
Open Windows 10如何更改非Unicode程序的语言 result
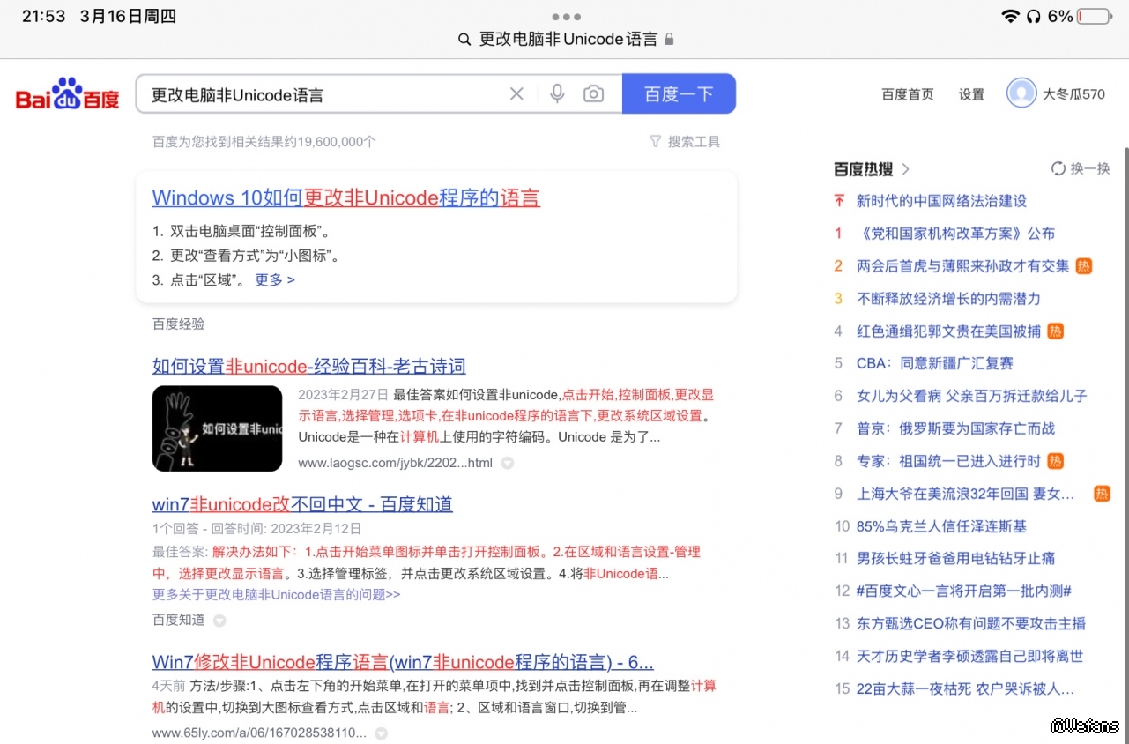pos(345,197)
